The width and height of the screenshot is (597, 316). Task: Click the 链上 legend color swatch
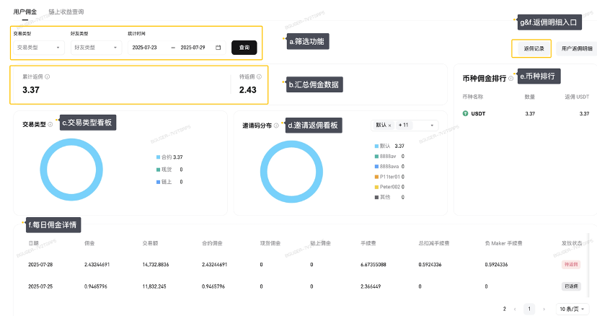[x=159, y=183]
